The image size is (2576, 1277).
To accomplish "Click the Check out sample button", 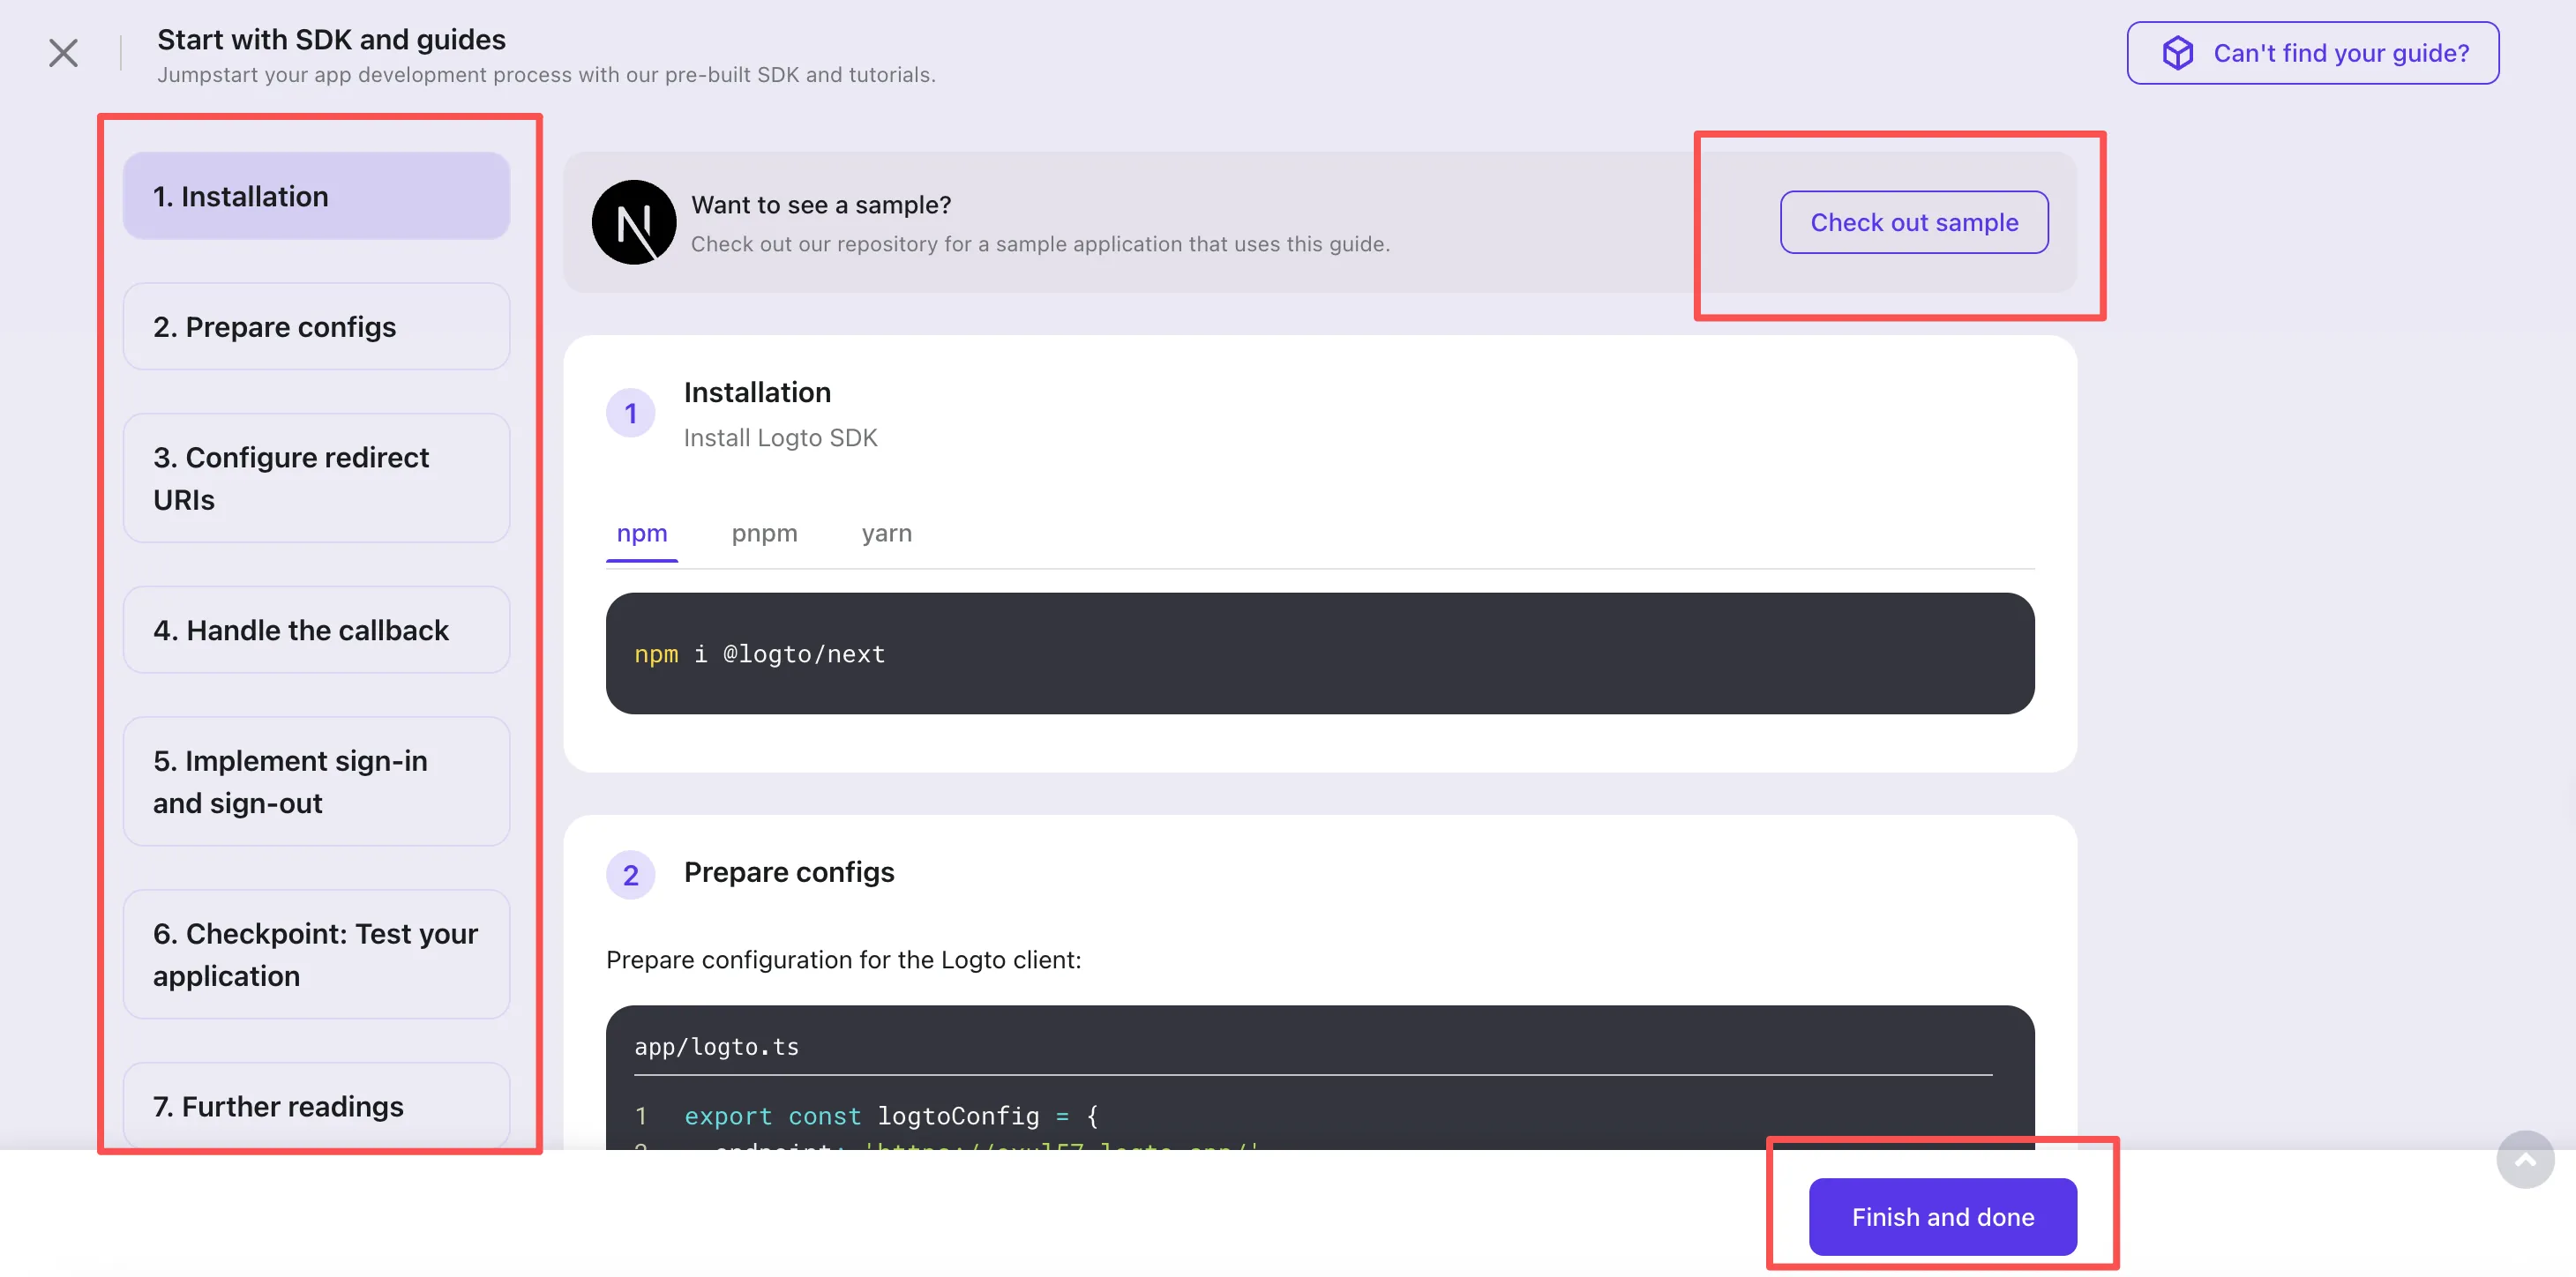I will [1913, 222].
